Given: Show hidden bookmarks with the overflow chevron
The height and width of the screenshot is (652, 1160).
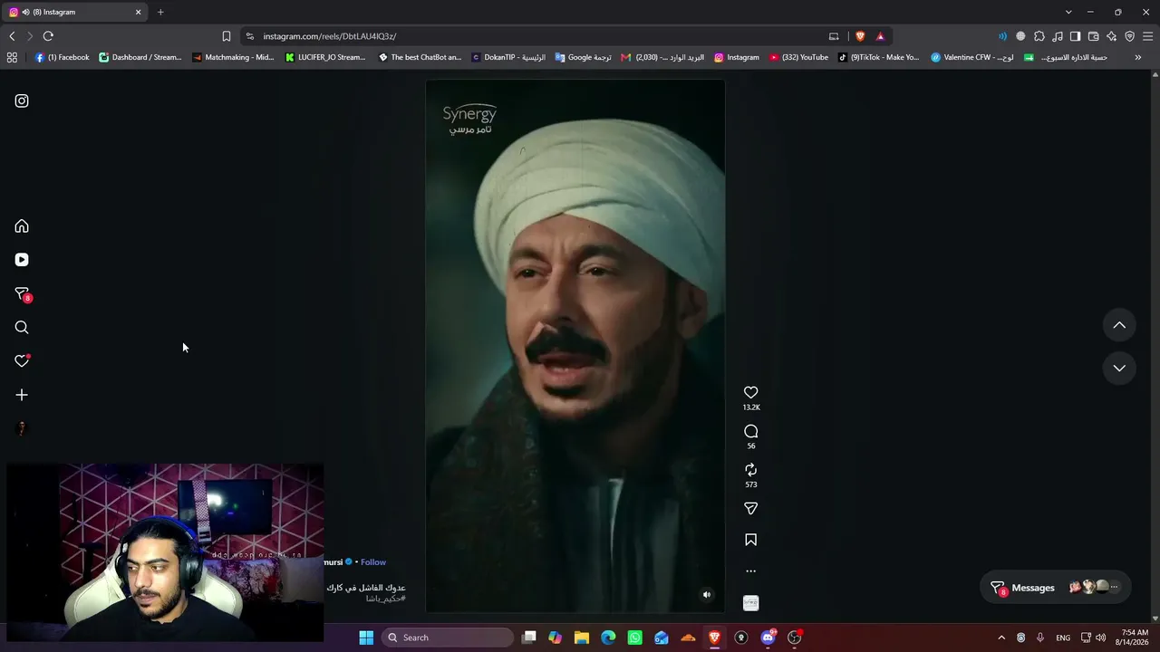Looking at the screenshot, I should [x=1138, y=57].
